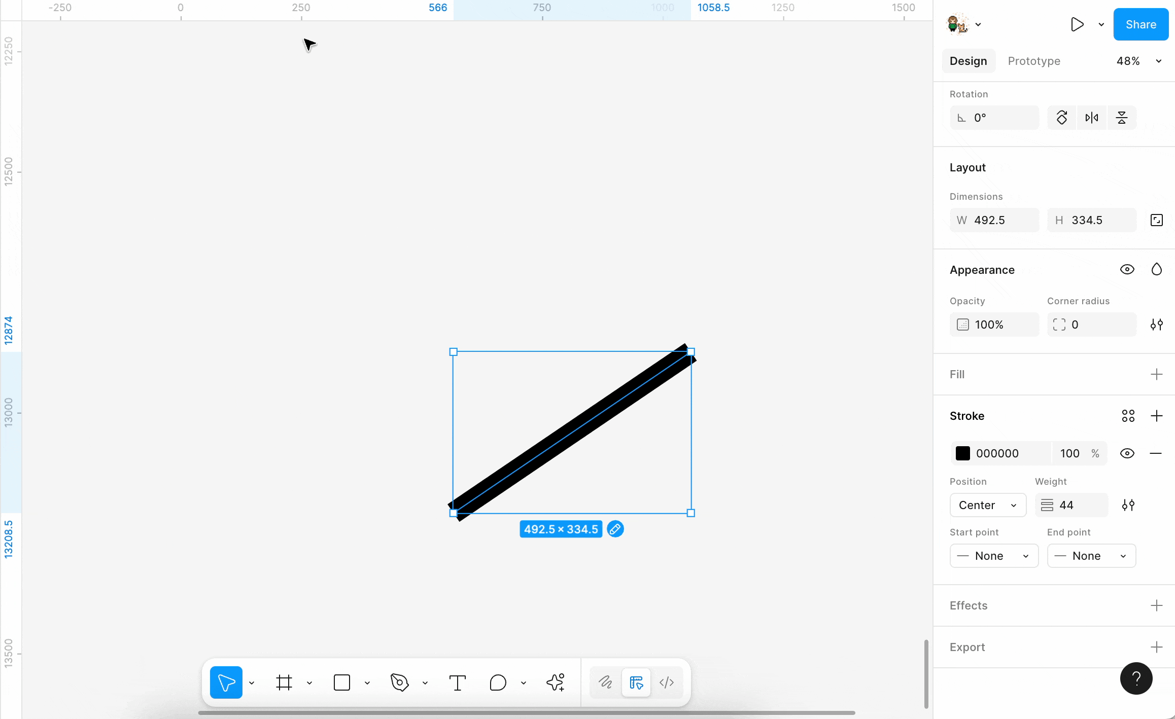Switch to the Prototype tab
Screen dimensions: 1175x719
(x=1033, y=61)
